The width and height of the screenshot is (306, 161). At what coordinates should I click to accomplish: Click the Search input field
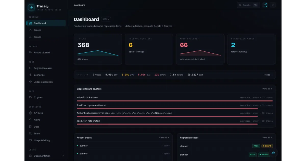248,5
